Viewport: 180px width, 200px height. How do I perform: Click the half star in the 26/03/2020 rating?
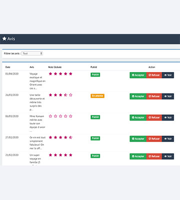point(65,95)
